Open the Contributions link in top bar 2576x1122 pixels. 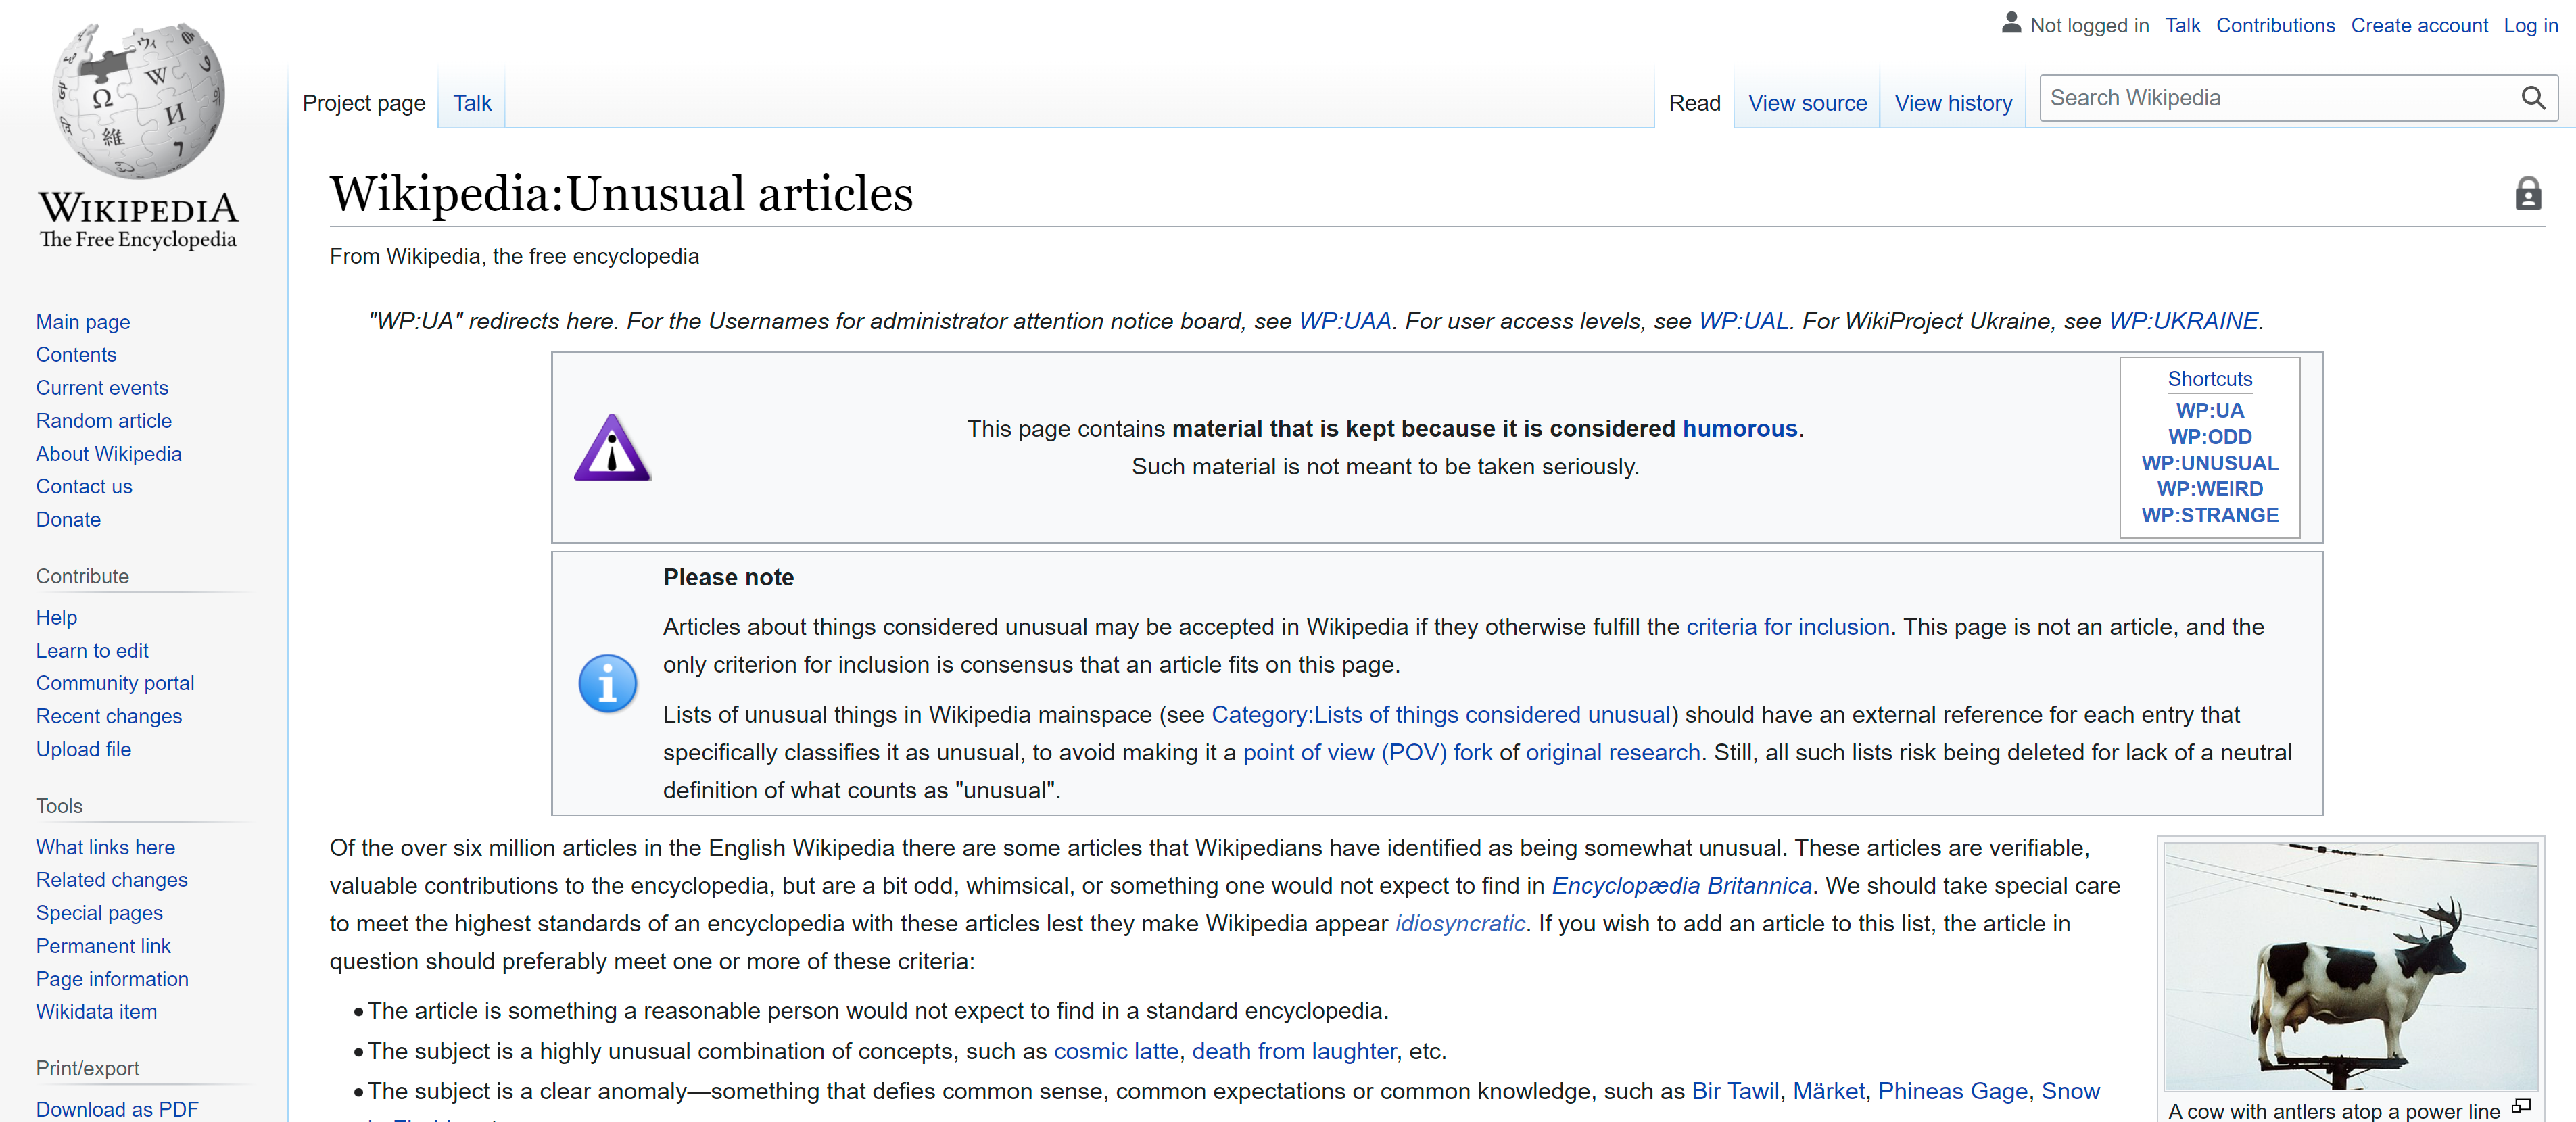point(2275,25)
